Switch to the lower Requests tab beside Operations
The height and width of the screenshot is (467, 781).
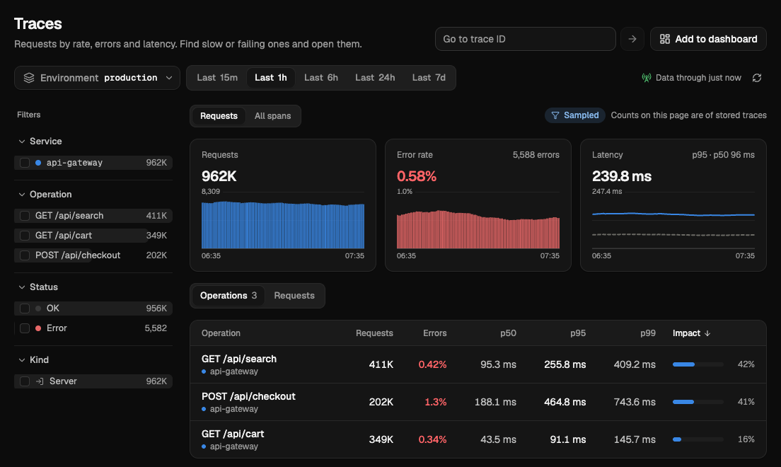pos(294,296)
